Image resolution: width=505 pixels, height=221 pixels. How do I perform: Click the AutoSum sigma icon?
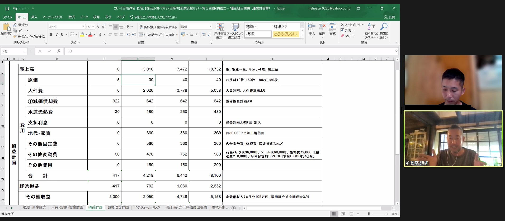click(x=342, y=25)
